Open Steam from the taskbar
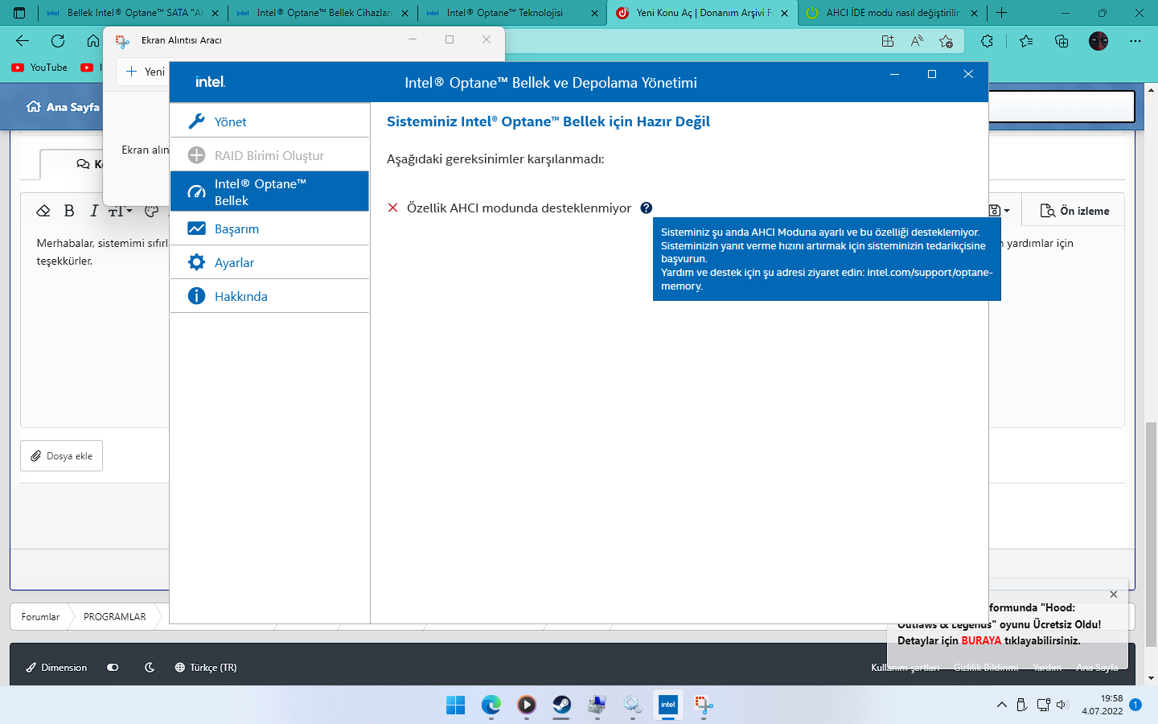Viewport: 1158px width, 724px height. (562, 705)
